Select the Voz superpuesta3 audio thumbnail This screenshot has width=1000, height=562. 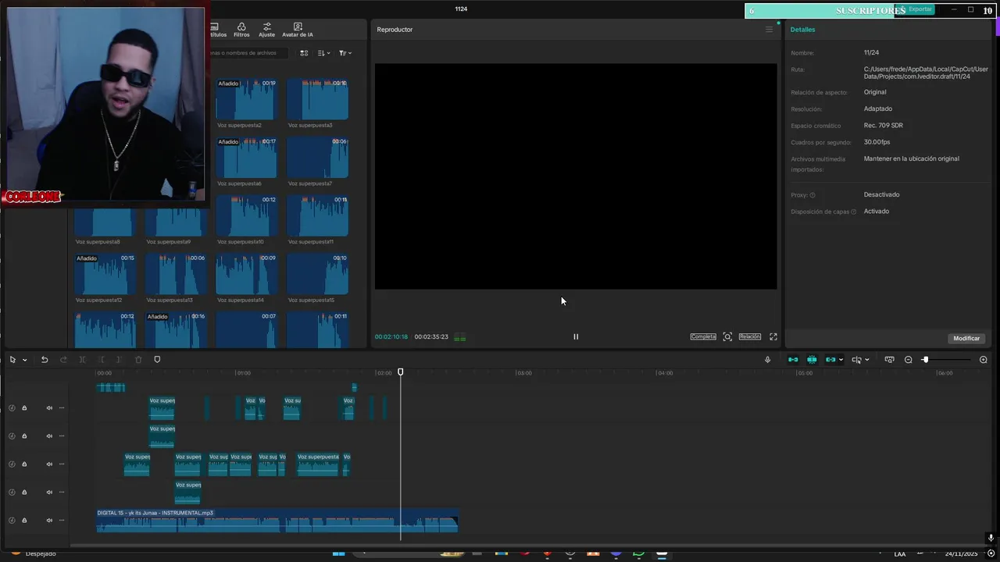coord(317,99)
